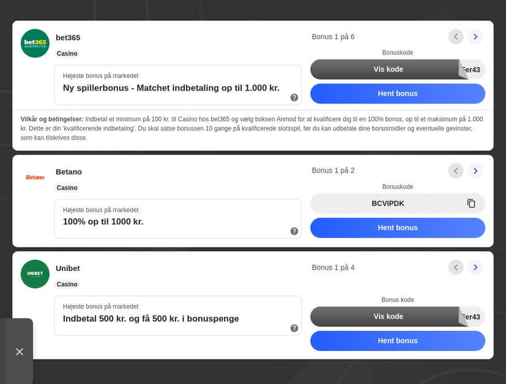Go to previous Betano bonus
Image resolution: width=506 pixels, height=384 pixels.
click(456, 171)
